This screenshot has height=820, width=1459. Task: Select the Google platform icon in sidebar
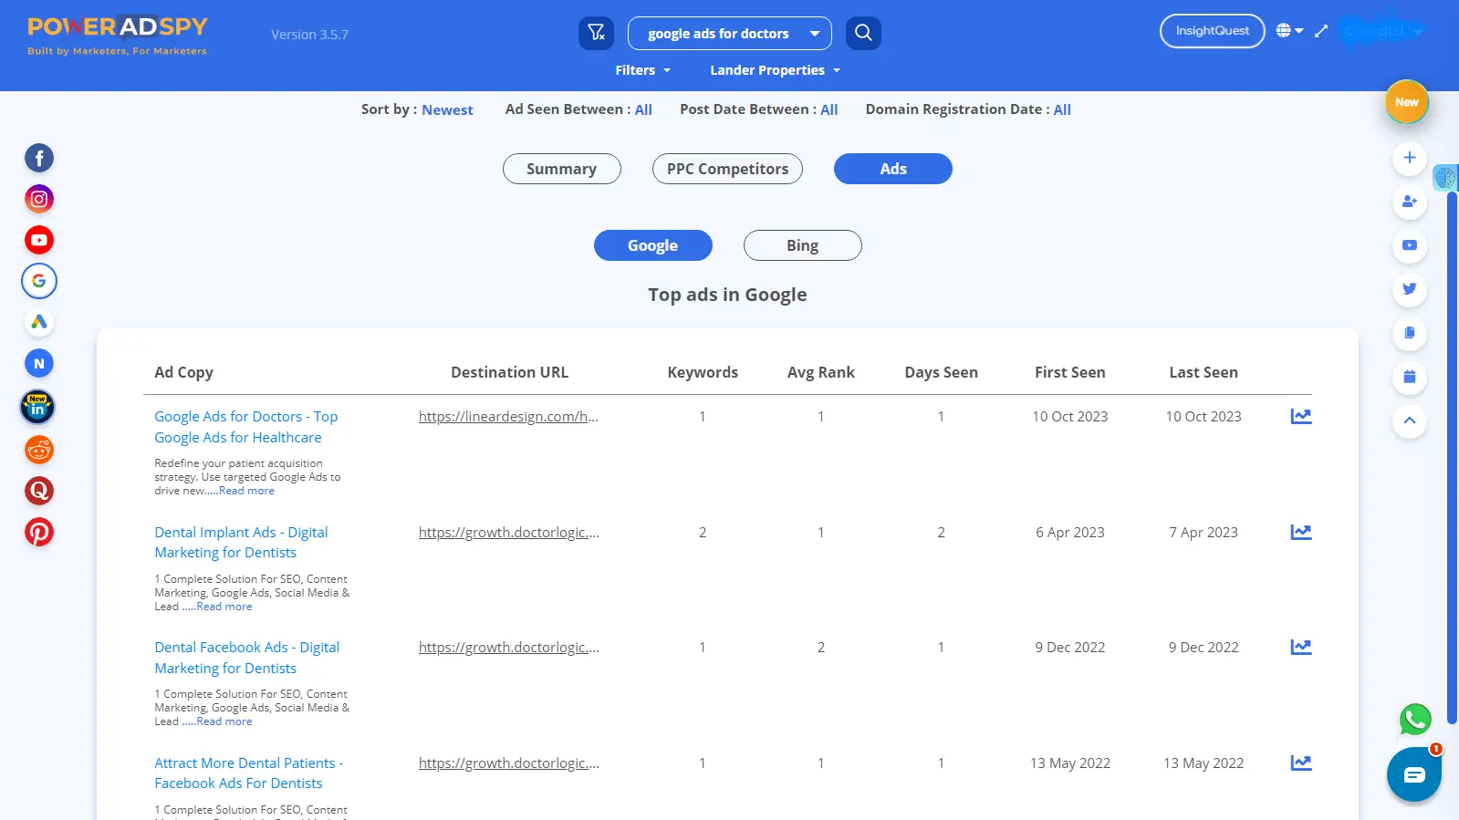point(38,281)
